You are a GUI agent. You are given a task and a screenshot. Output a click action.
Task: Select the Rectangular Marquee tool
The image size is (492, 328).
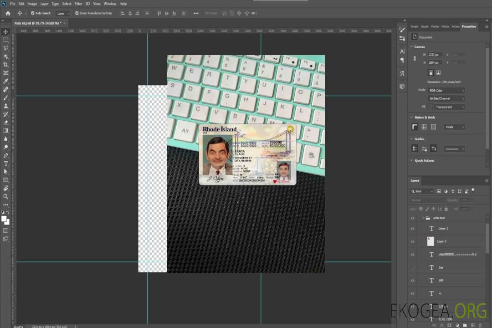[x=5, y=40]
